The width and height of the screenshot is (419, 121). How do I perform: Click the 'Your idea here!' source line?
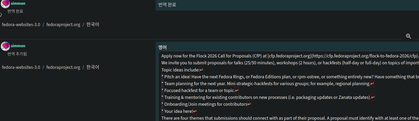click(179, 111)
